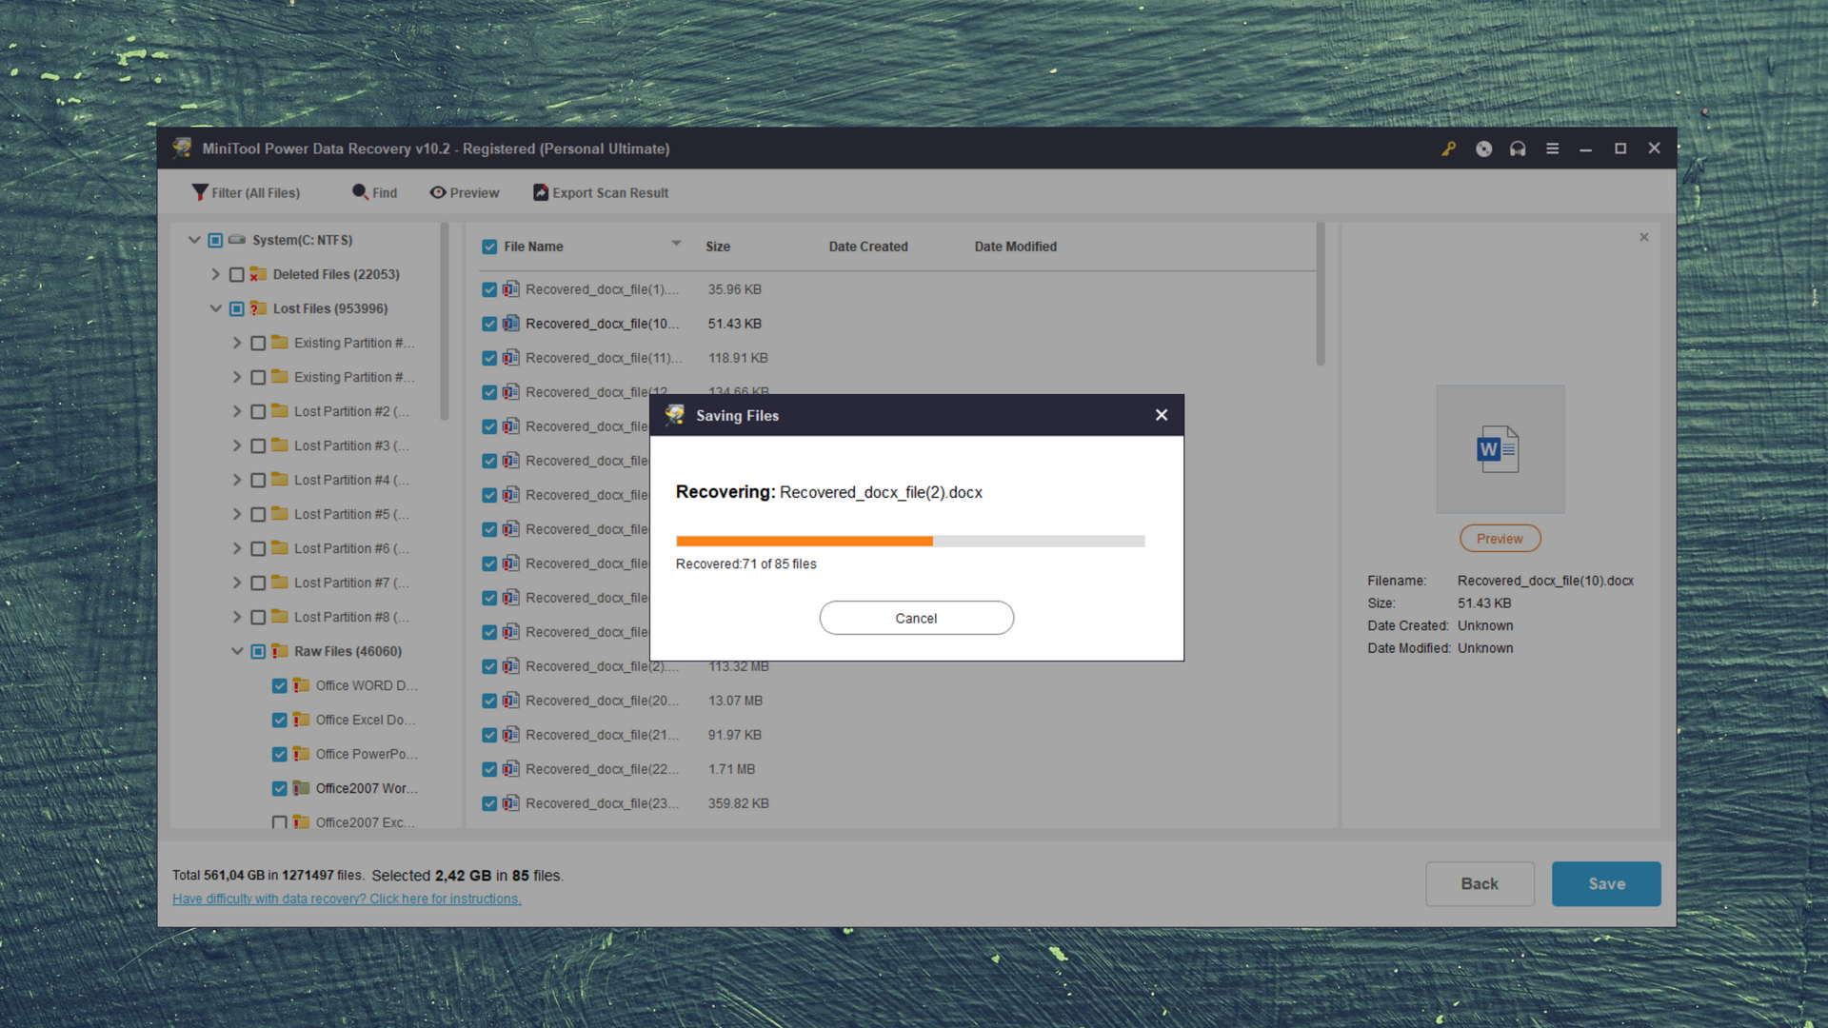Click the Office Excel Do... folder icon

click(301, 720)
